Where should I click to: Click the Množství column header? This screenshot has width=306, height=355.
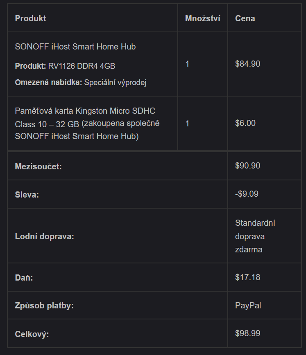202,18
